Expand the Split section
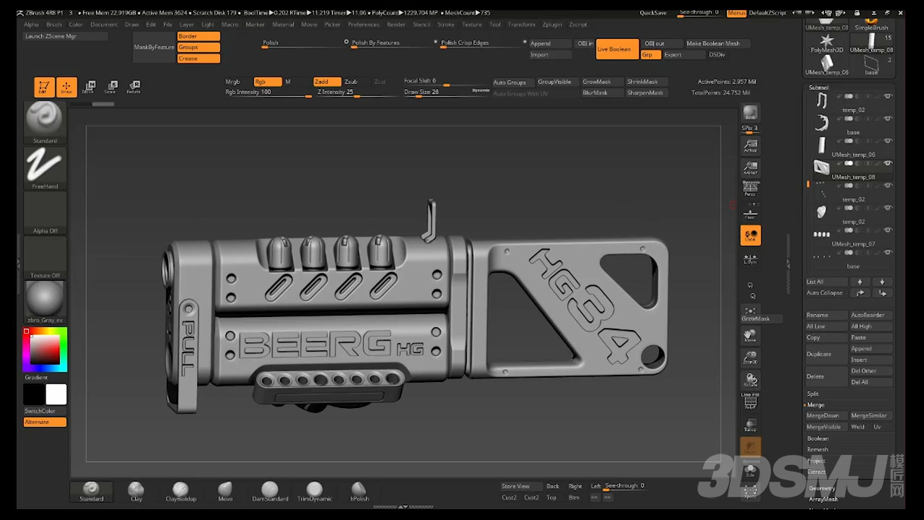 click(x=814, y=394)
